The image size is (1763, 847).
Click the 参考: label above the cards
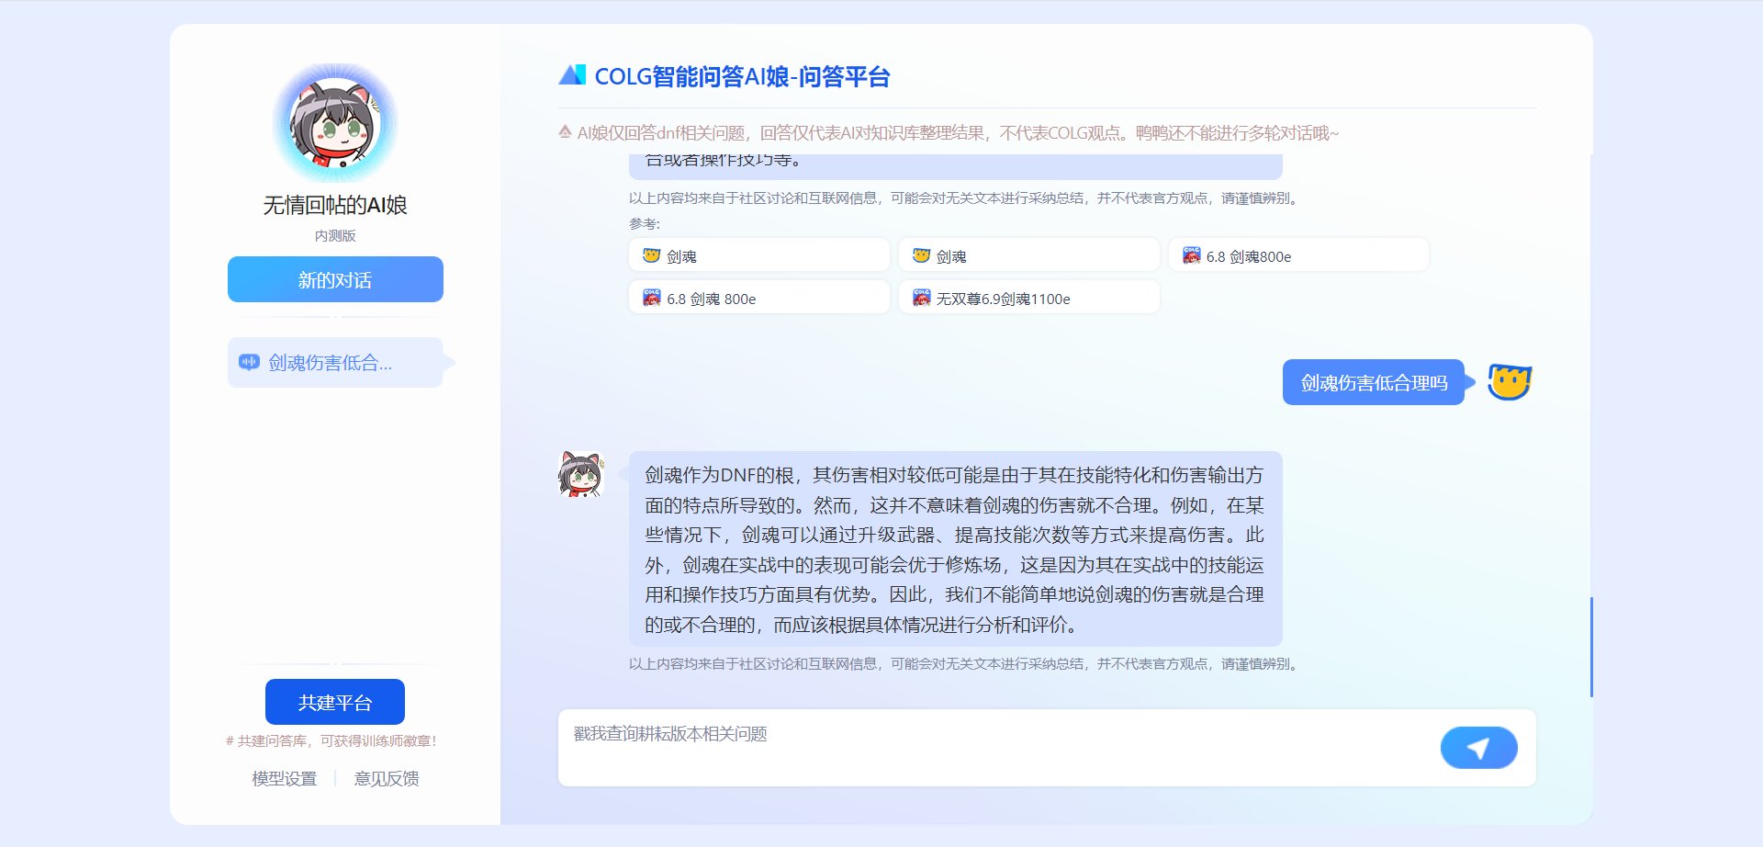coord(645,223)
